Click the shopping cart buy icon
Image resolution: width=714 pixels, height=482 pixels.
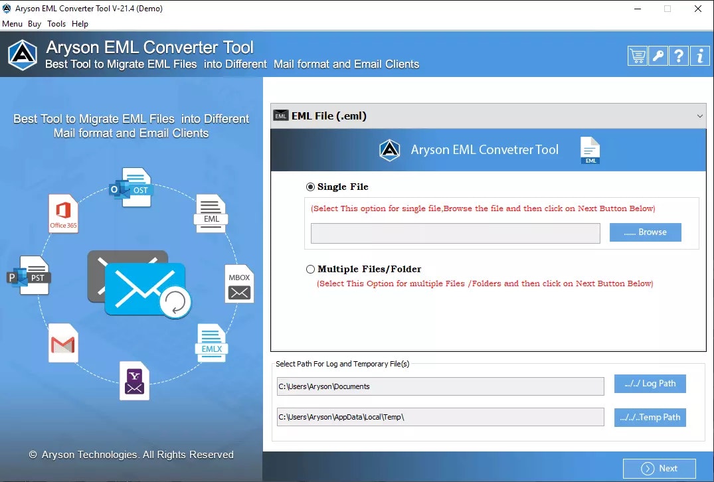(x=637, y=56)
